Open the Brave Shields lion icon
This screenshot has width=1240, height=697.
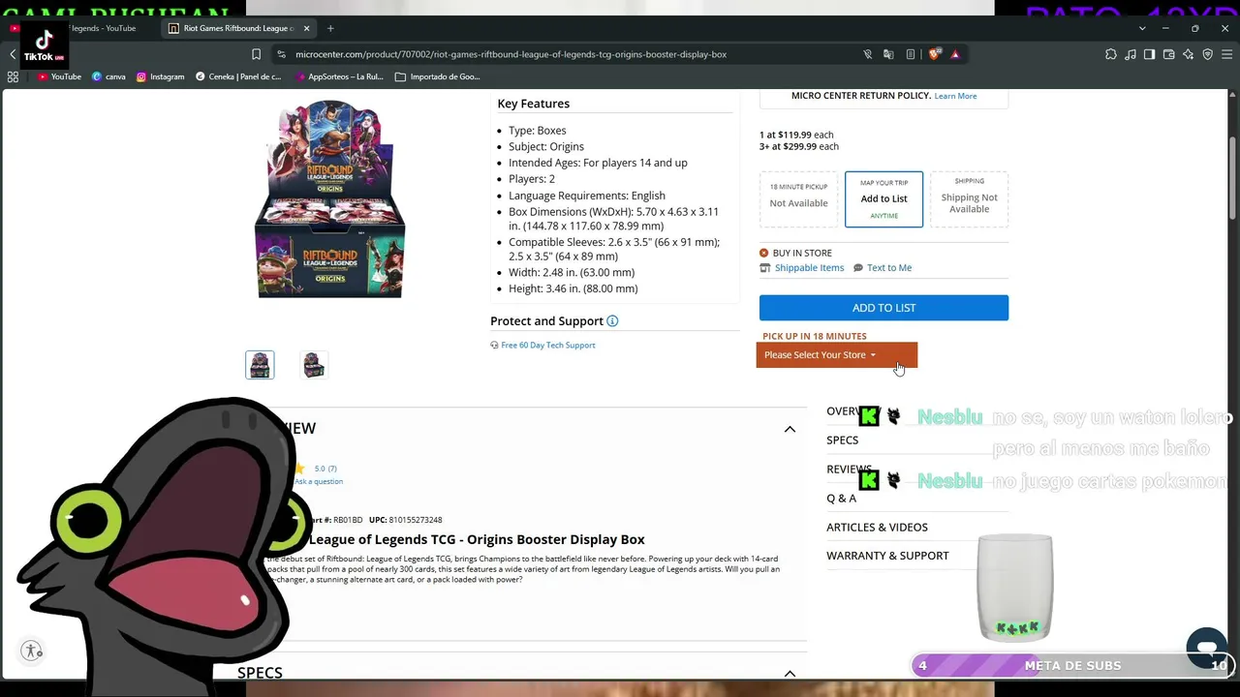click(x=935, y=54)
